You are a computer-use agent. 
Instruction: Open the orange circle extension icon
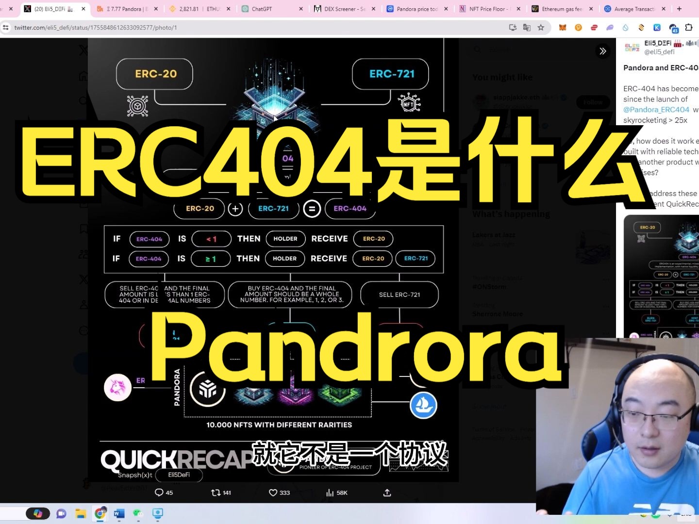tap(579, 28)
